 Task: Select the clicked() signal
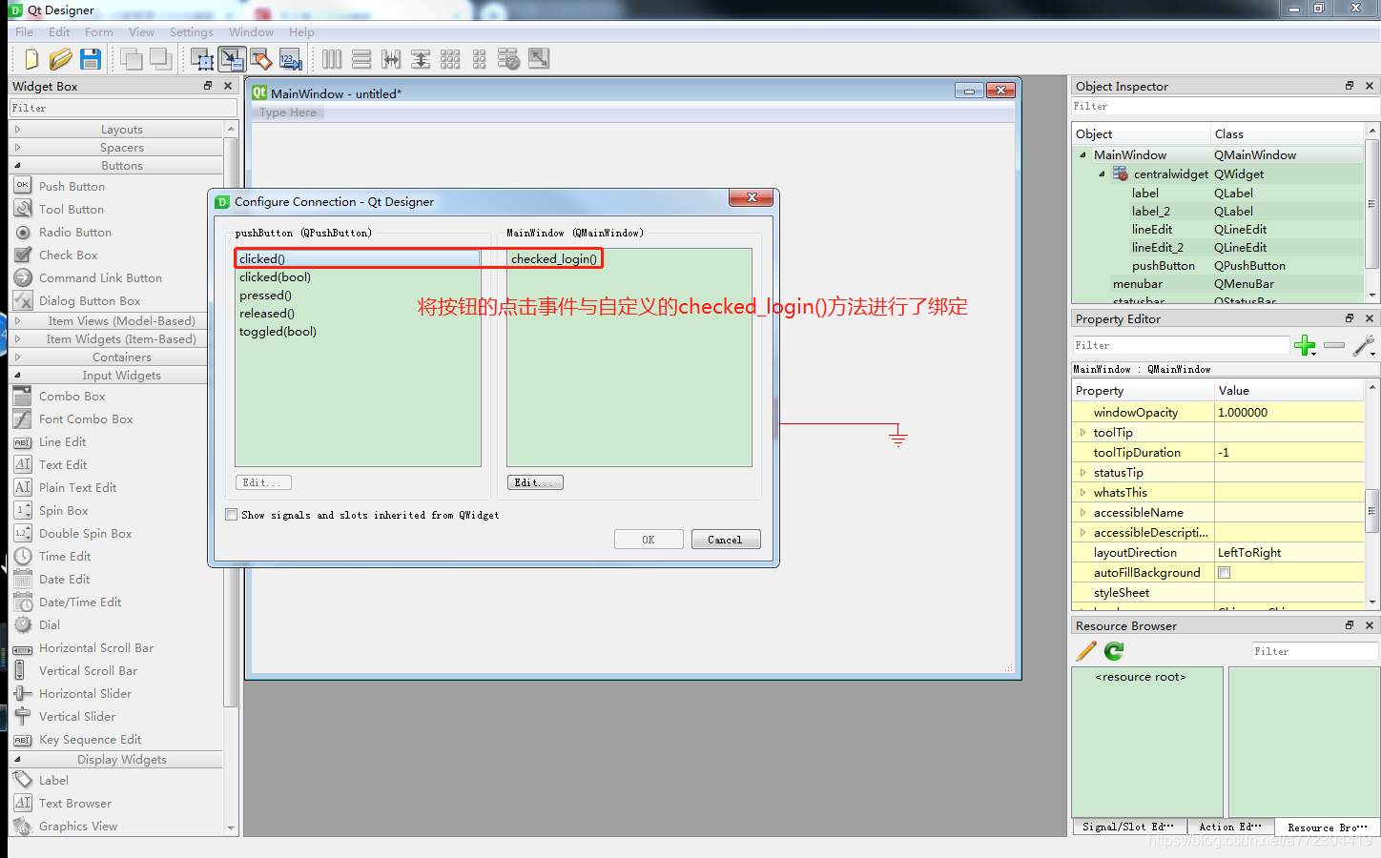[x=358, y=258]
